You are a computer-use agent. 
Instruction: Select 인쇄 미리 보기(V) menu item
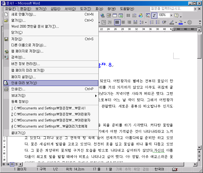click(51, 83)
